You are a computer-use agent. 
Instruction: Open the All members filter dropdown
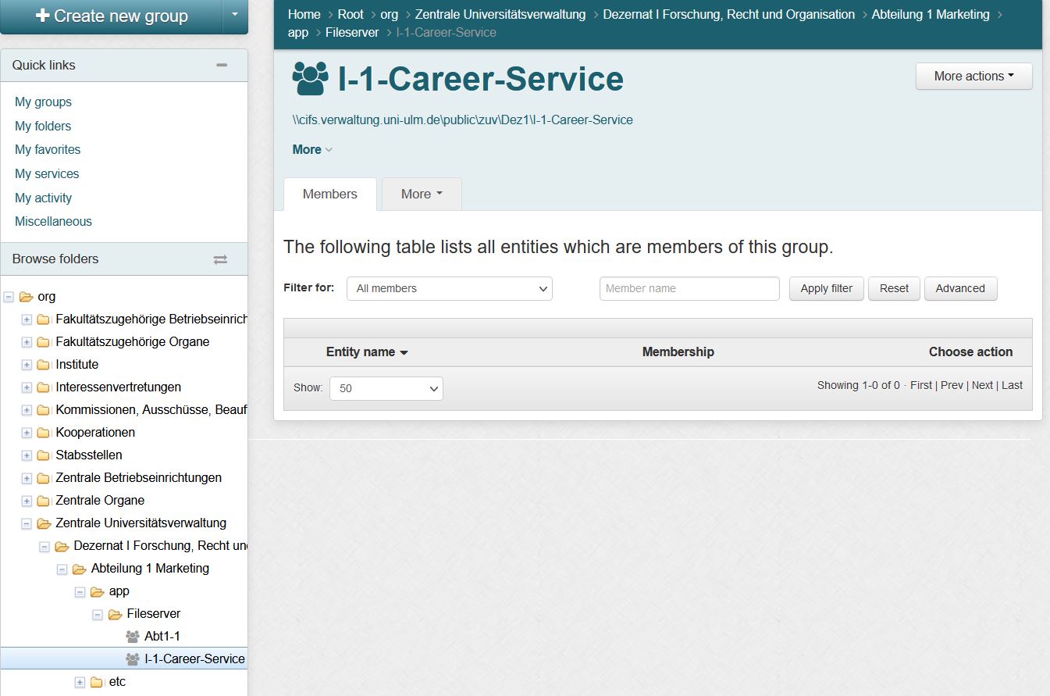point(450,288)
